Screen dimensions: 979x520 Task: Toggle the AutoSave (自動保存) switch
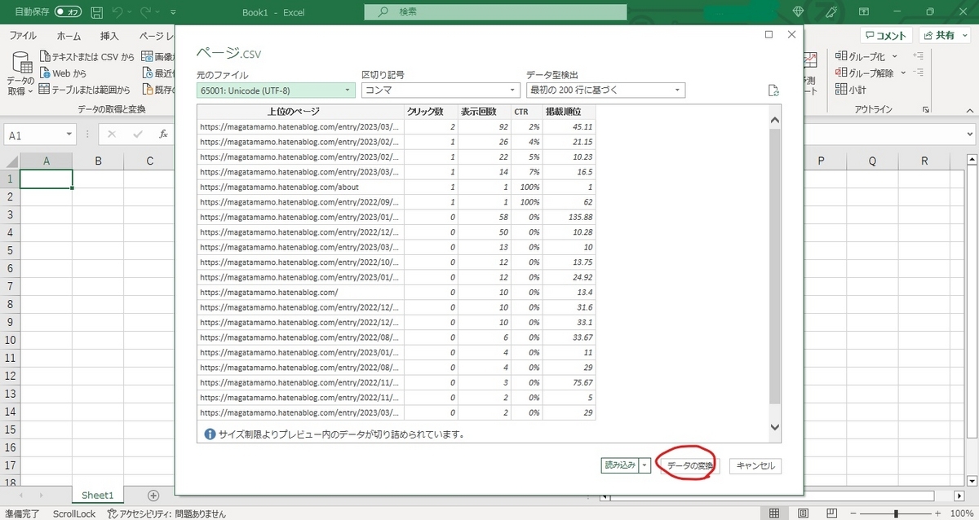(x=69, y=12)
